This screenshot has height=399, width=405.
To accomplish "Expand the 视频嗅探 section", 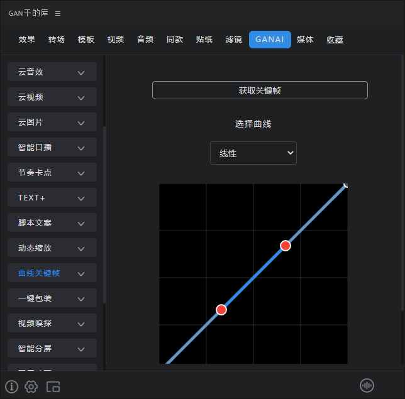I will (x=52, y=323).
